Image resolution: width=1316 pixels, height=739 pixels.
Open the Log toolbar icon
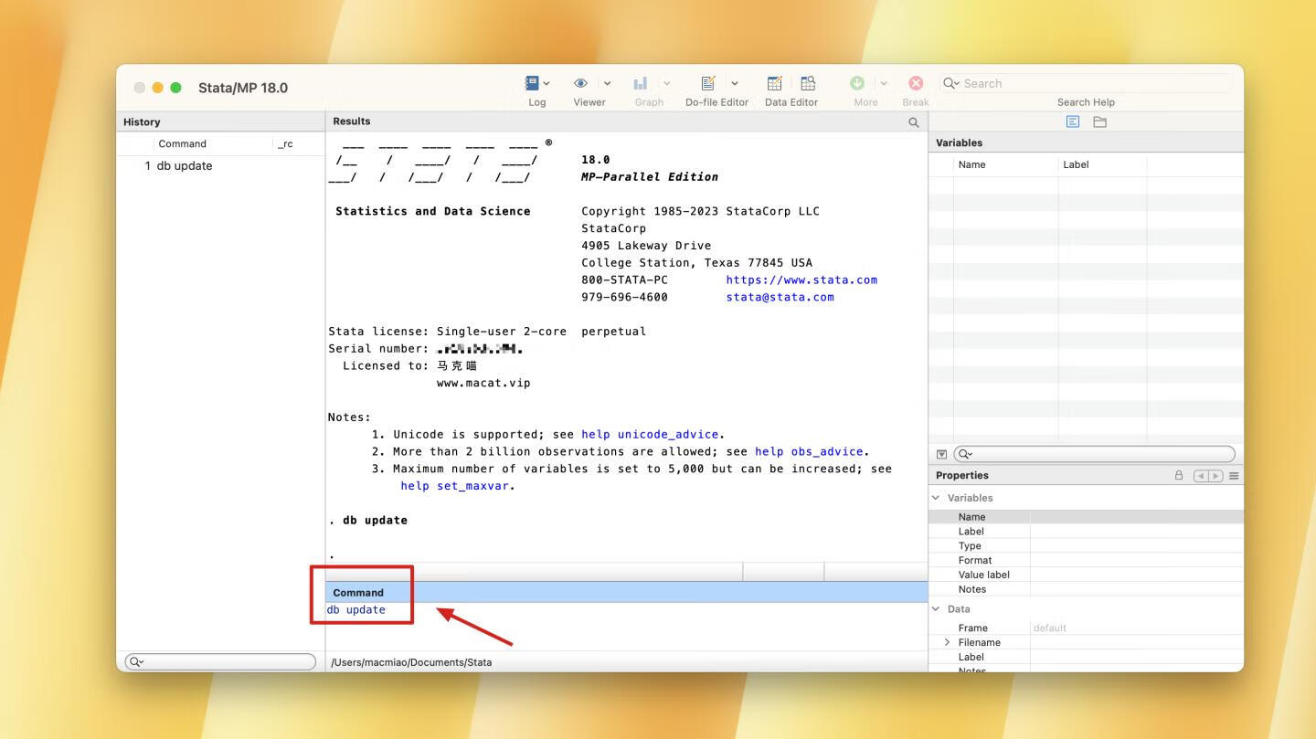tap(532, 83)
